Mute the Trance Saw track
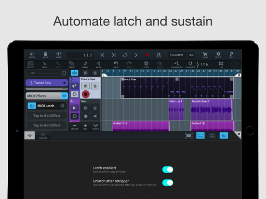Image resolution: width=266 pixels, height=199 pixels. (86, 86)
